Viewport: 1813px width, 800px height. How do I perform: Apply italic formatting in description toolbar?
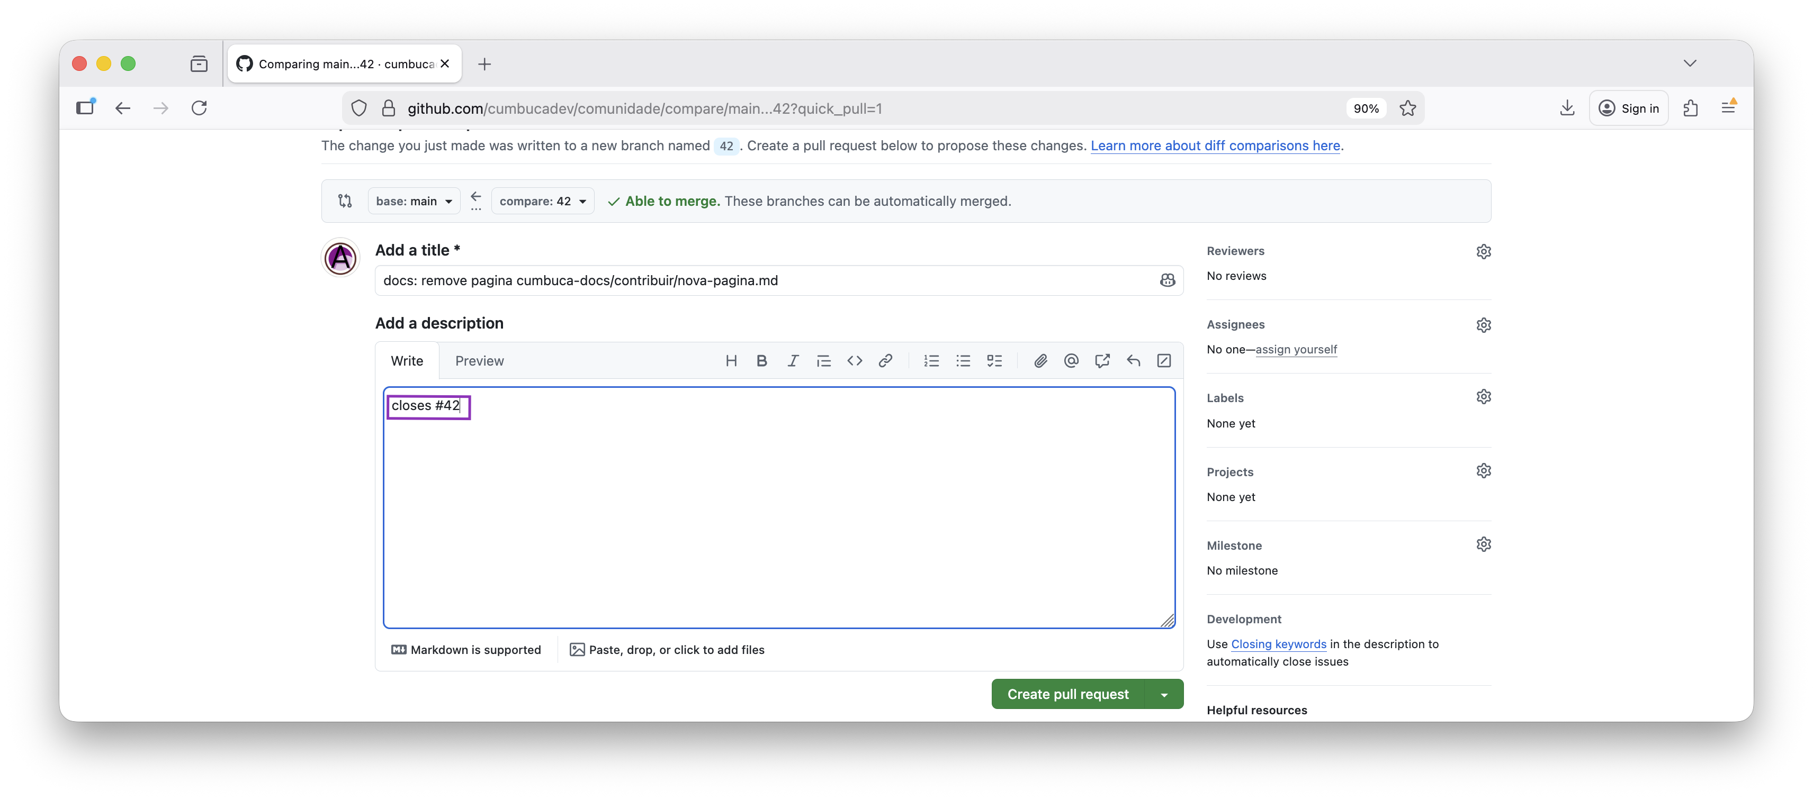coord(793,361)
